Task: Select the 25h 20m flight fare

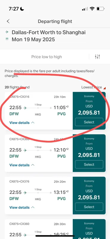Action: click(89, 207)
